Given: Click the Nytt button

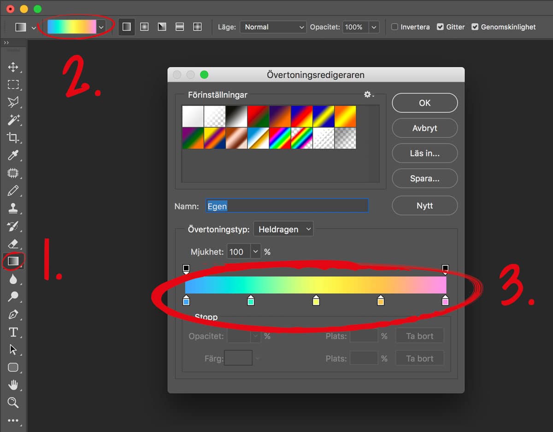Looking at the screenshot, I should click(424, 205).
